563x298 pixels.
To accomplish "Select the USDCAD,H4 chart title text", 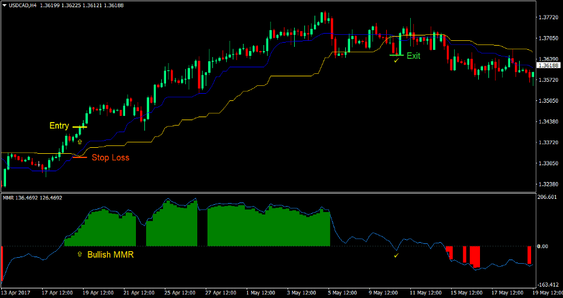I will (x=22, y=6).
